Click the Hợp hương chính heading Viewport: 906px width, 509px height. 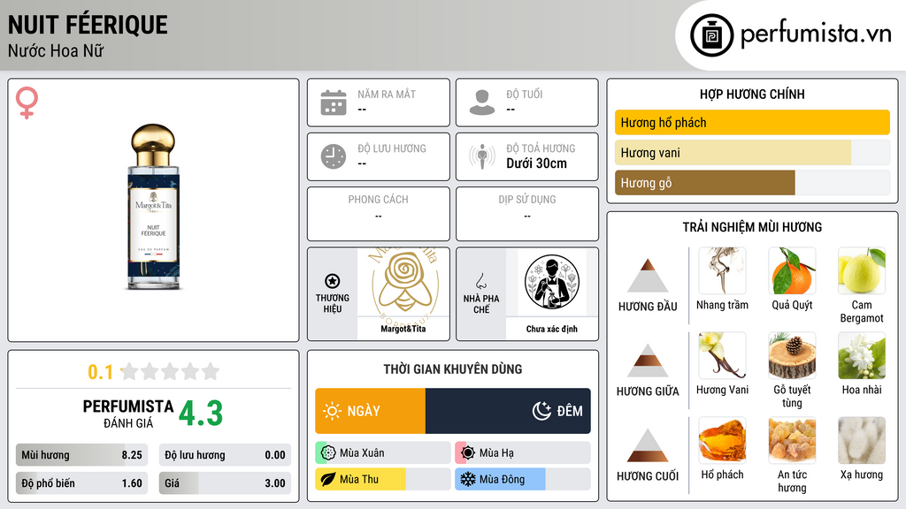tap(752, 94)
